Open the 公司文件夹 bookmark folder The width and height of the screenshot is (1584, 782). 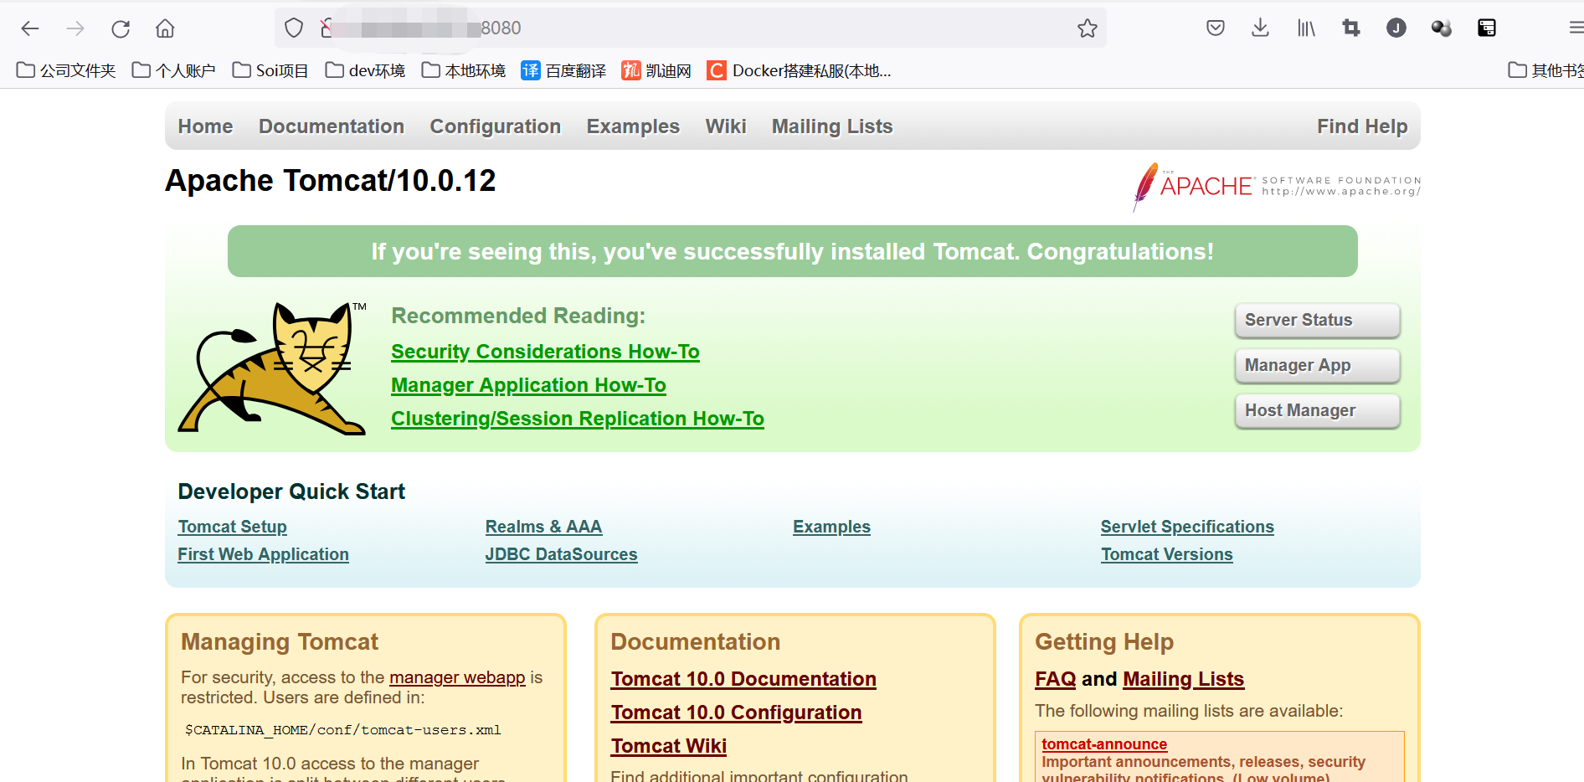coord(66,70)
